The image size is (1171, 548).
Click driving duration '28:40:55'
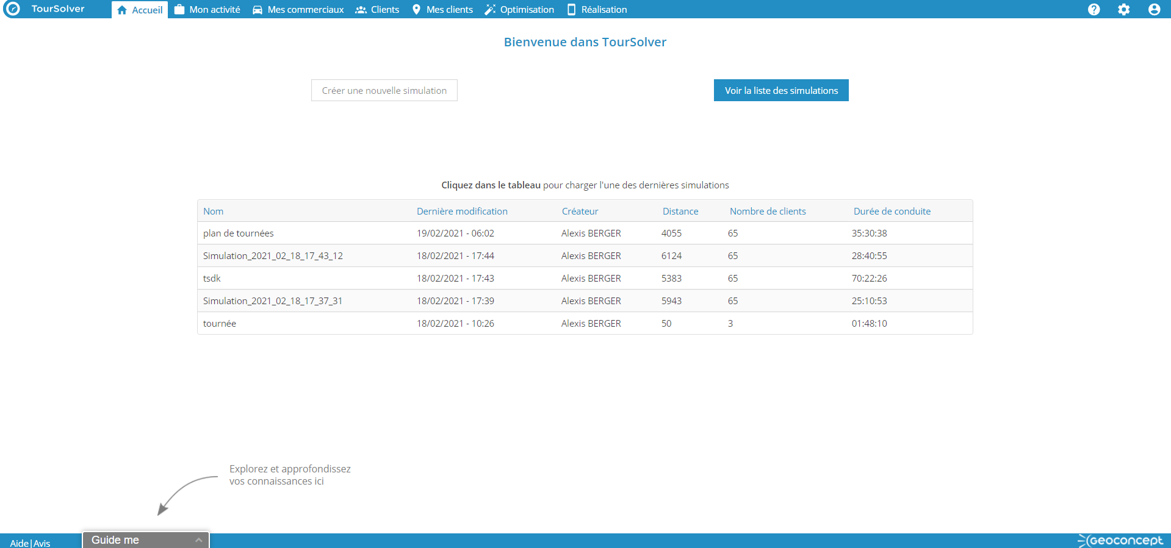pyautogui.click(x=870, y=255)
